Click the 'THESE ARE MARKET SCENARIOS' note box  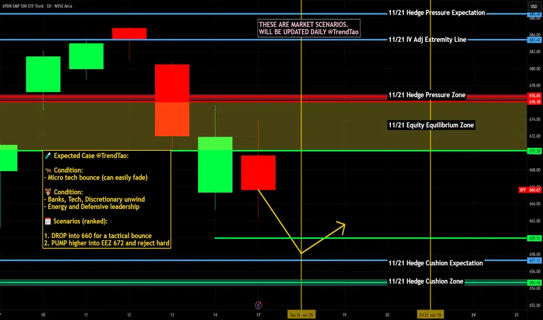(x=309, y=28)
